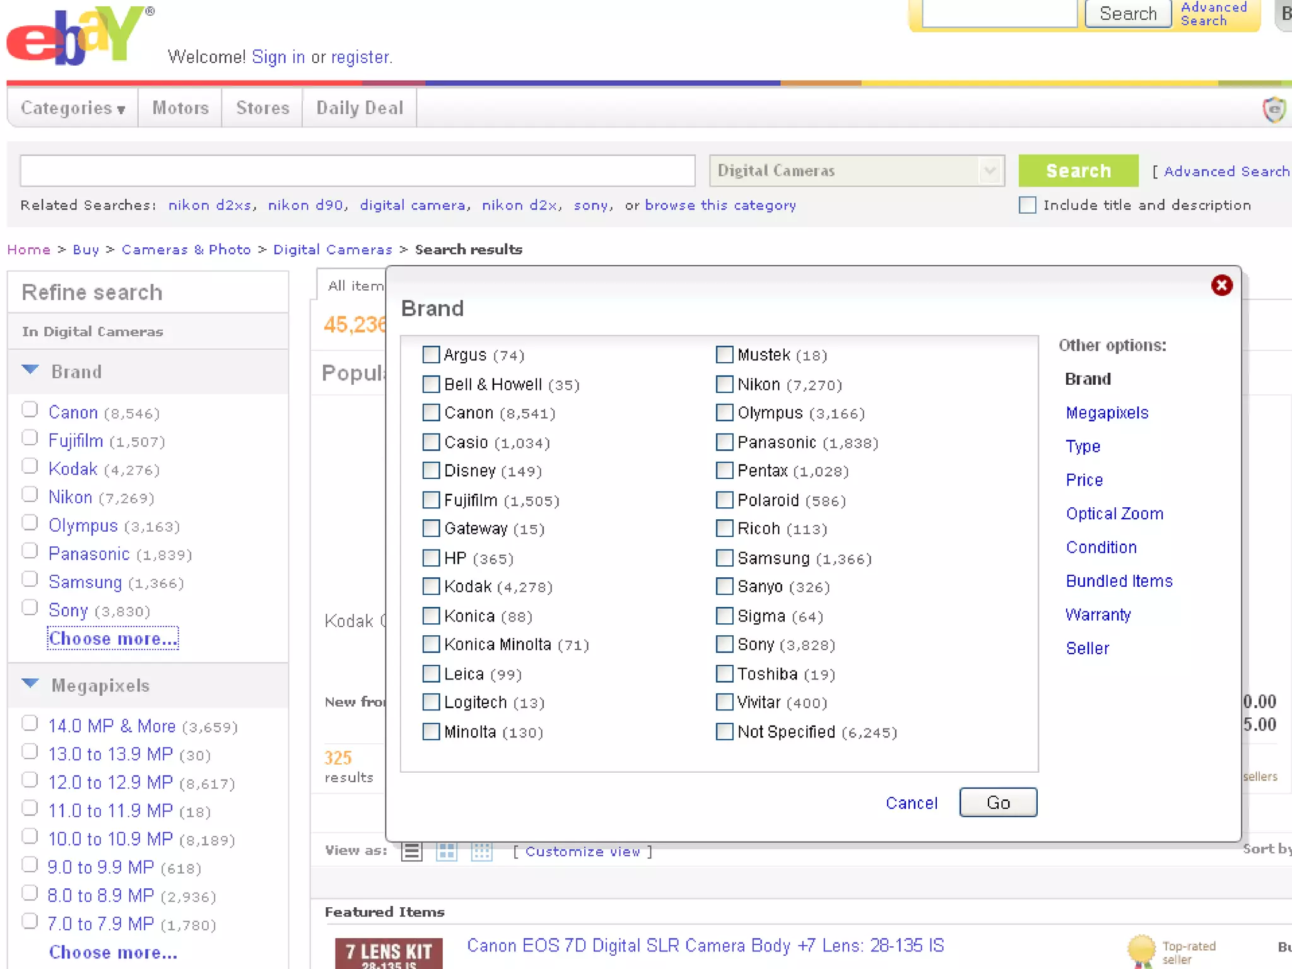Click the eBay logo
This screenshot has width=1292, height=969.
pyautogui.click(x=76, y=37)
